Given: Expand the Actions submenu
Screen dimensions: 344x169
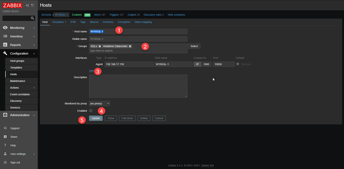Looking at the screenshot, I should (x=34, y=88).
